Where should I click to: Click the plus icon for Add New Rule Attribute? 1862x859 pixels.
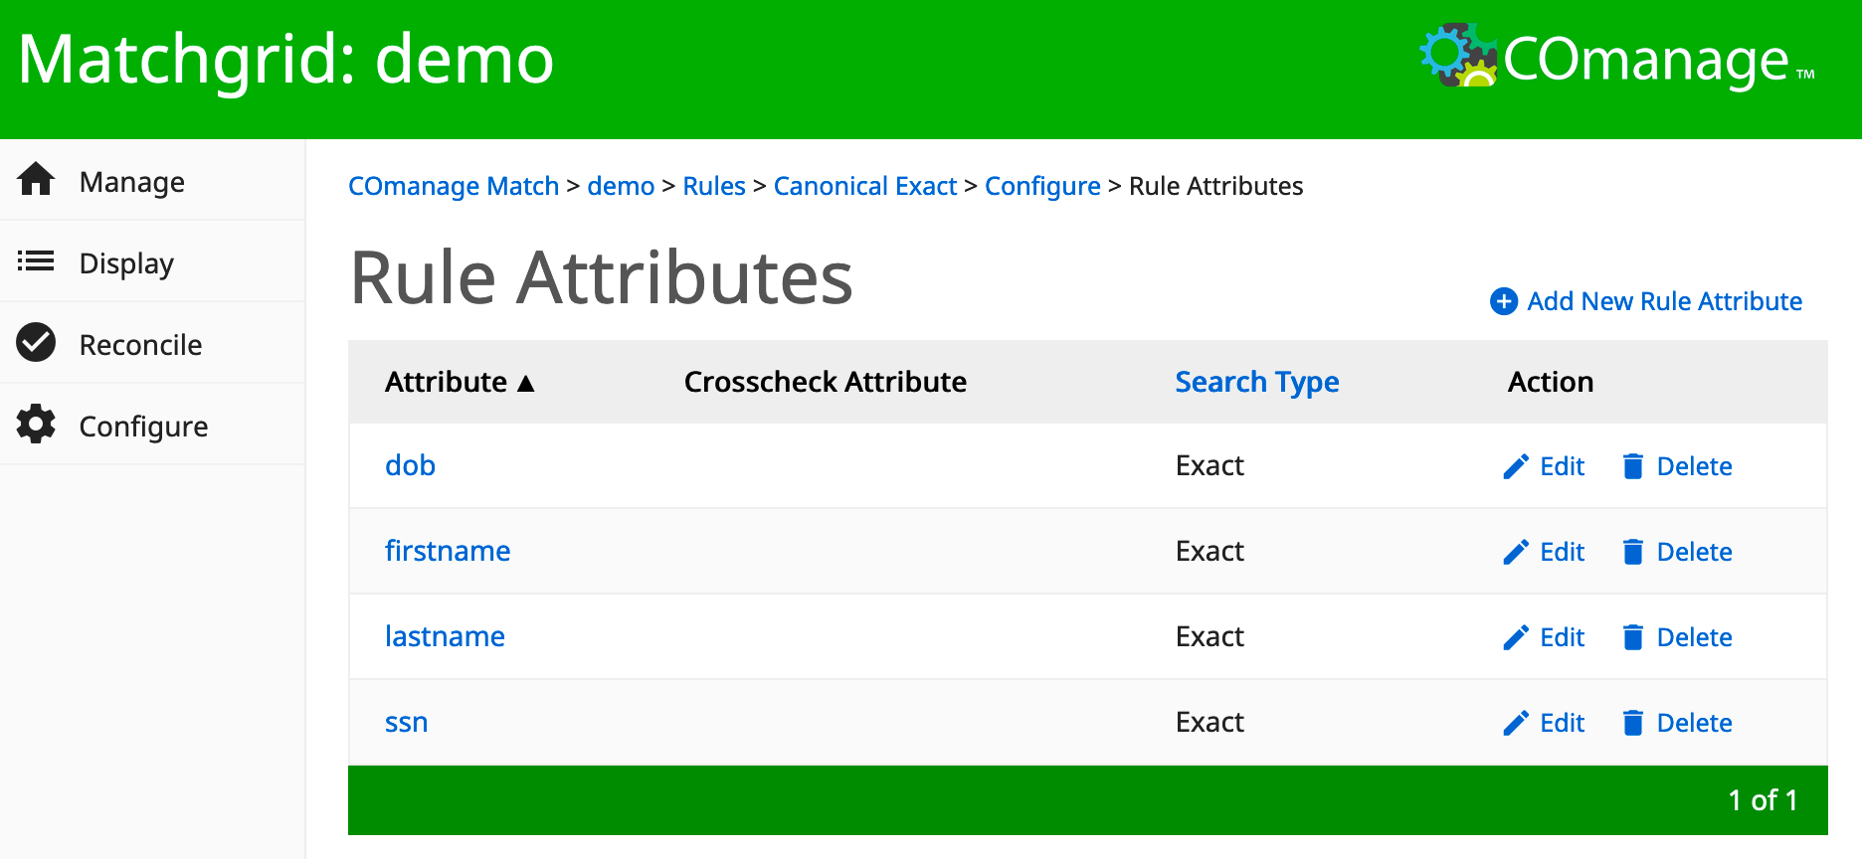click(x=1504, y=301)
